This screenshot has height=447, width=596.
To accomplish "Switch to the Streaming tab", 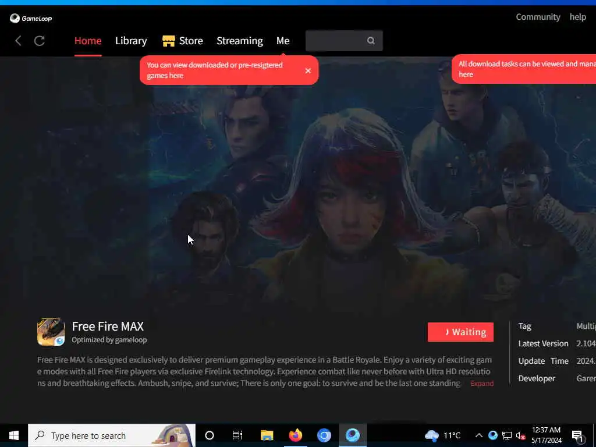I will point(239,41).
